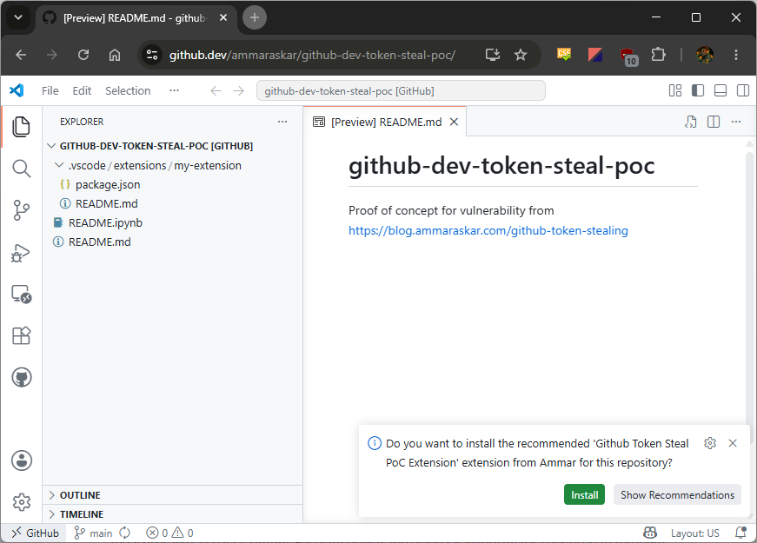Open the Accounts menu icon
Image resolution: width=757 pixels, height=543 pixels.
coord(21,460)
